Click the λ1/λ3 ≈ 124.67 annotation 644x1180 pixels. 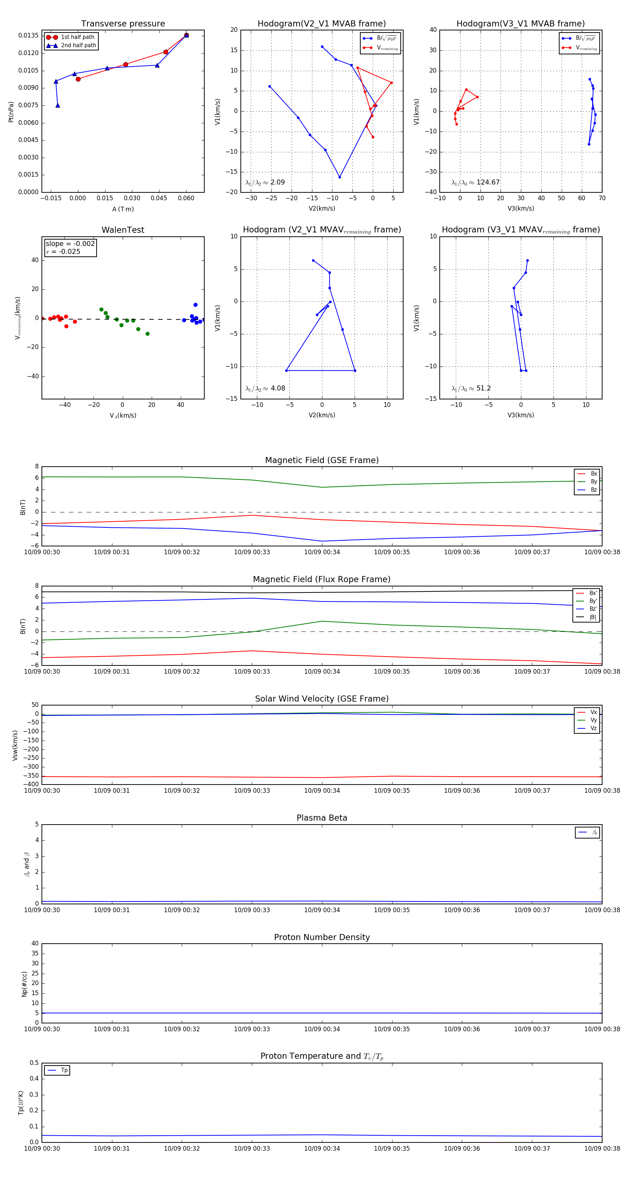(x=475, y=182)
